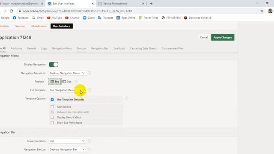Open the Prayer Times bookmark
274x154 pixels.
click(x=149, y=18)
